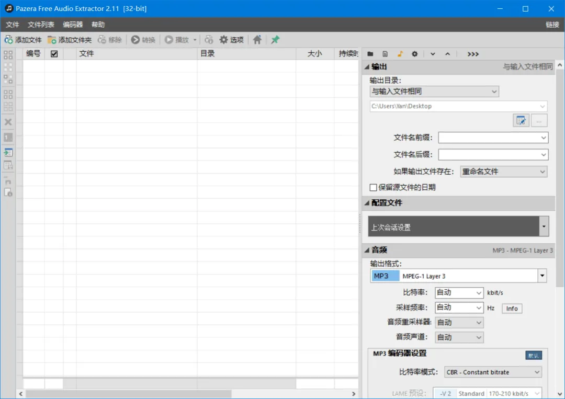This screenshot has height=399, width=565.
Task: Open the small arrow next to 播放
Action: tap(195, 40)
